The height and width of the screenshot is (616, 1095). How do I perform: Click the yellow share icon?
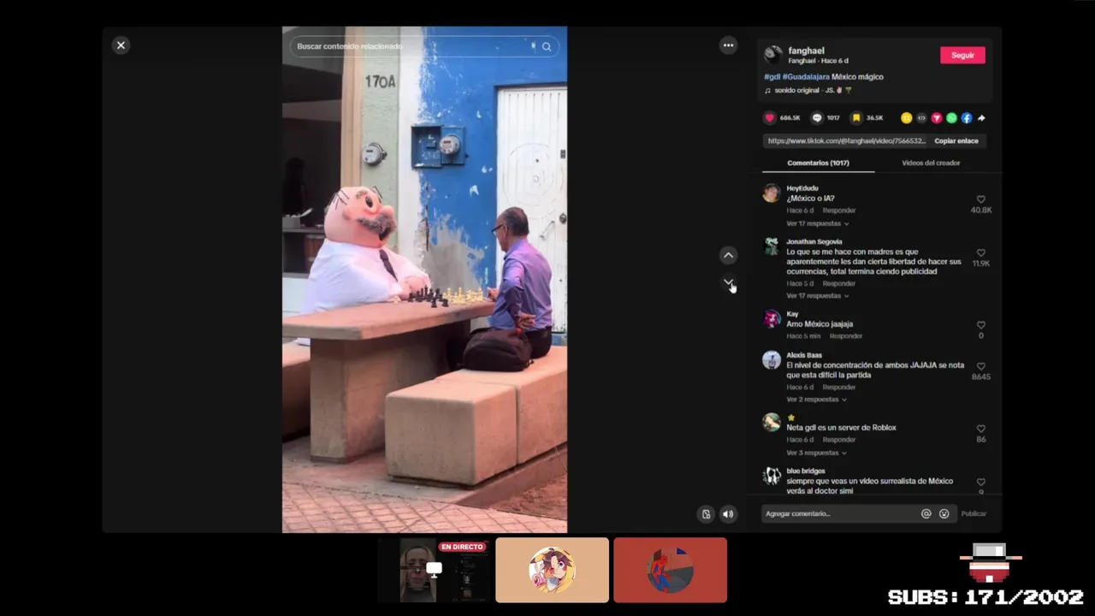pos(906,118)
